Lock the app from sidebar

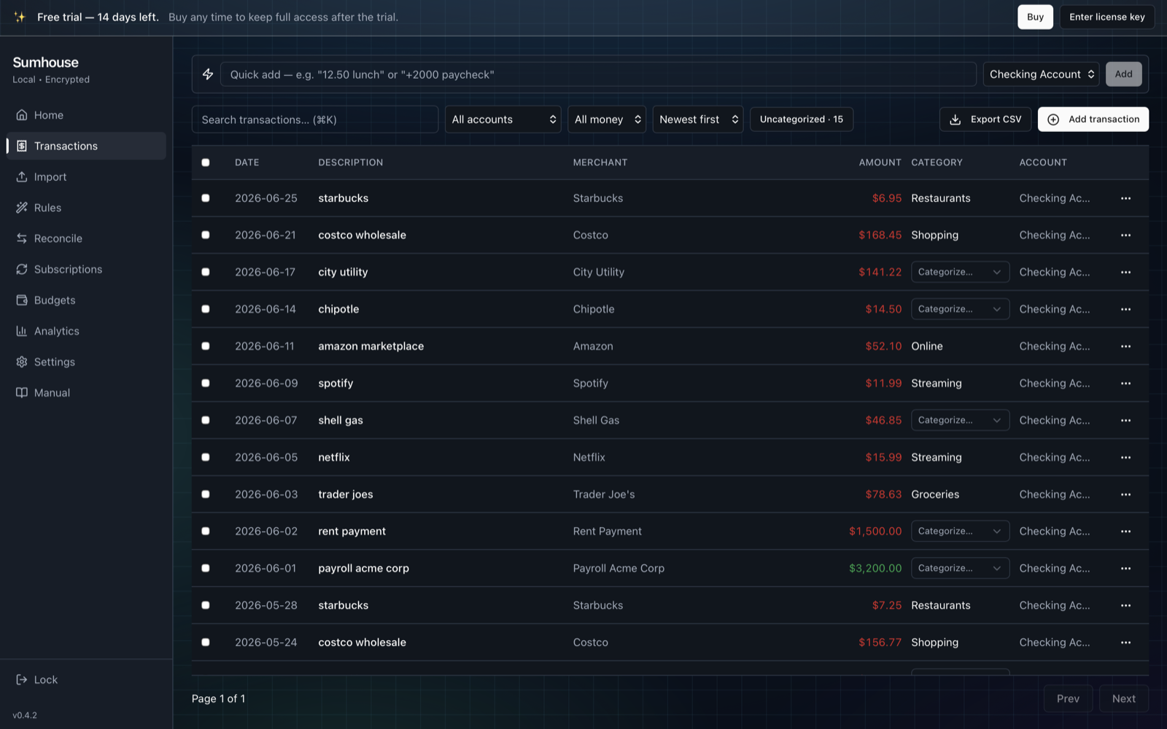86,680
